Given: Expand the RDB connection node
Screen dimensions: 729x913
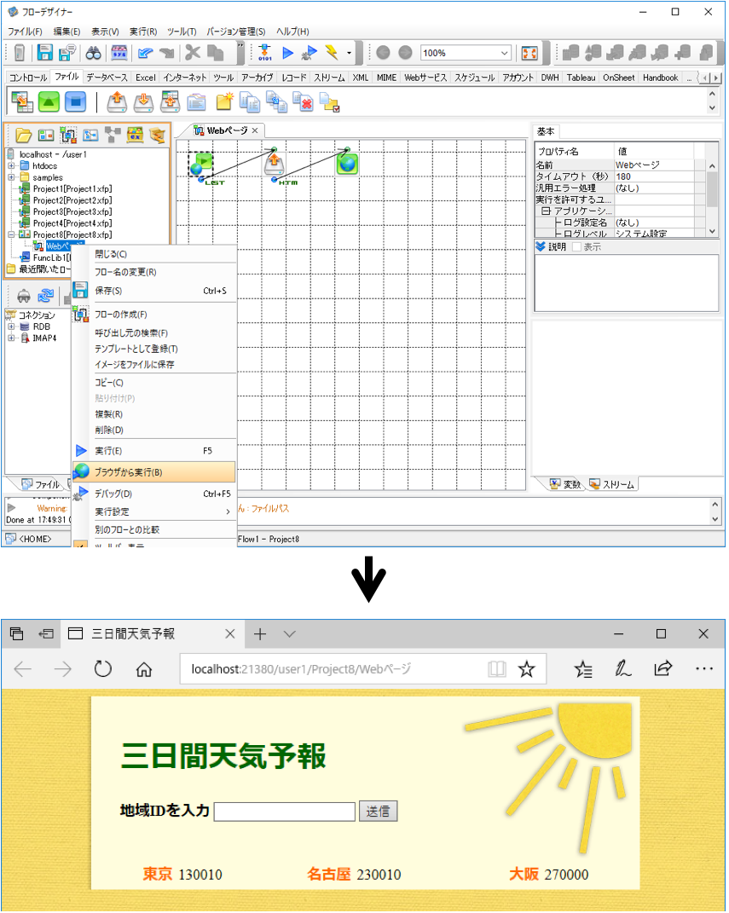Looking at the screenshot, I should [x=11, y=326].
